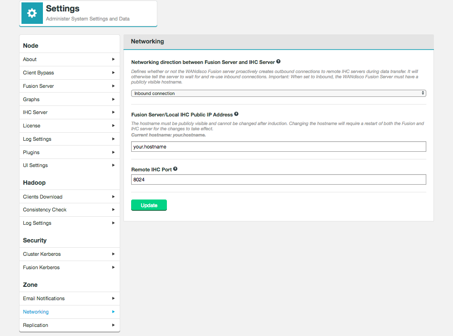453x336 pixels.
Task: Click arrow beside Fusion Kerberos row
Action: 113,267
